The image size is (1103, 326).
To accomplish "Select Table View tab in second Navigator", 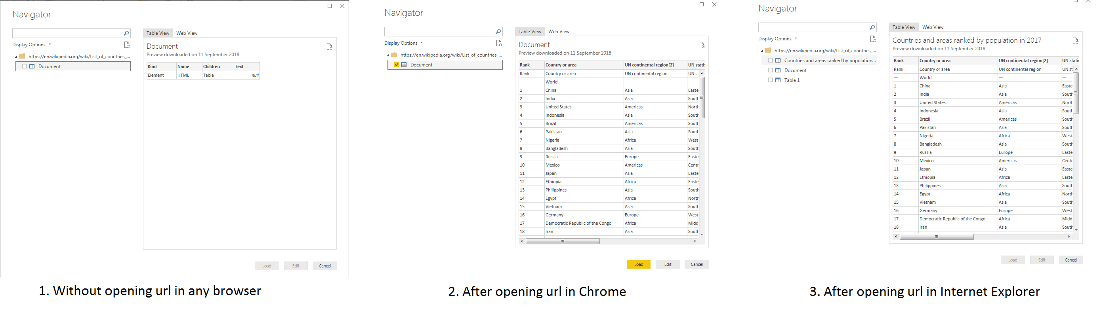I will click(530, 32).
